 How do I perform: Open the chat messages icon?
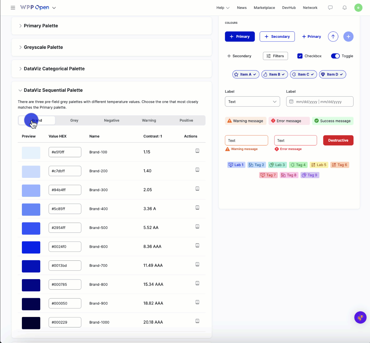(x=330, y=8)
